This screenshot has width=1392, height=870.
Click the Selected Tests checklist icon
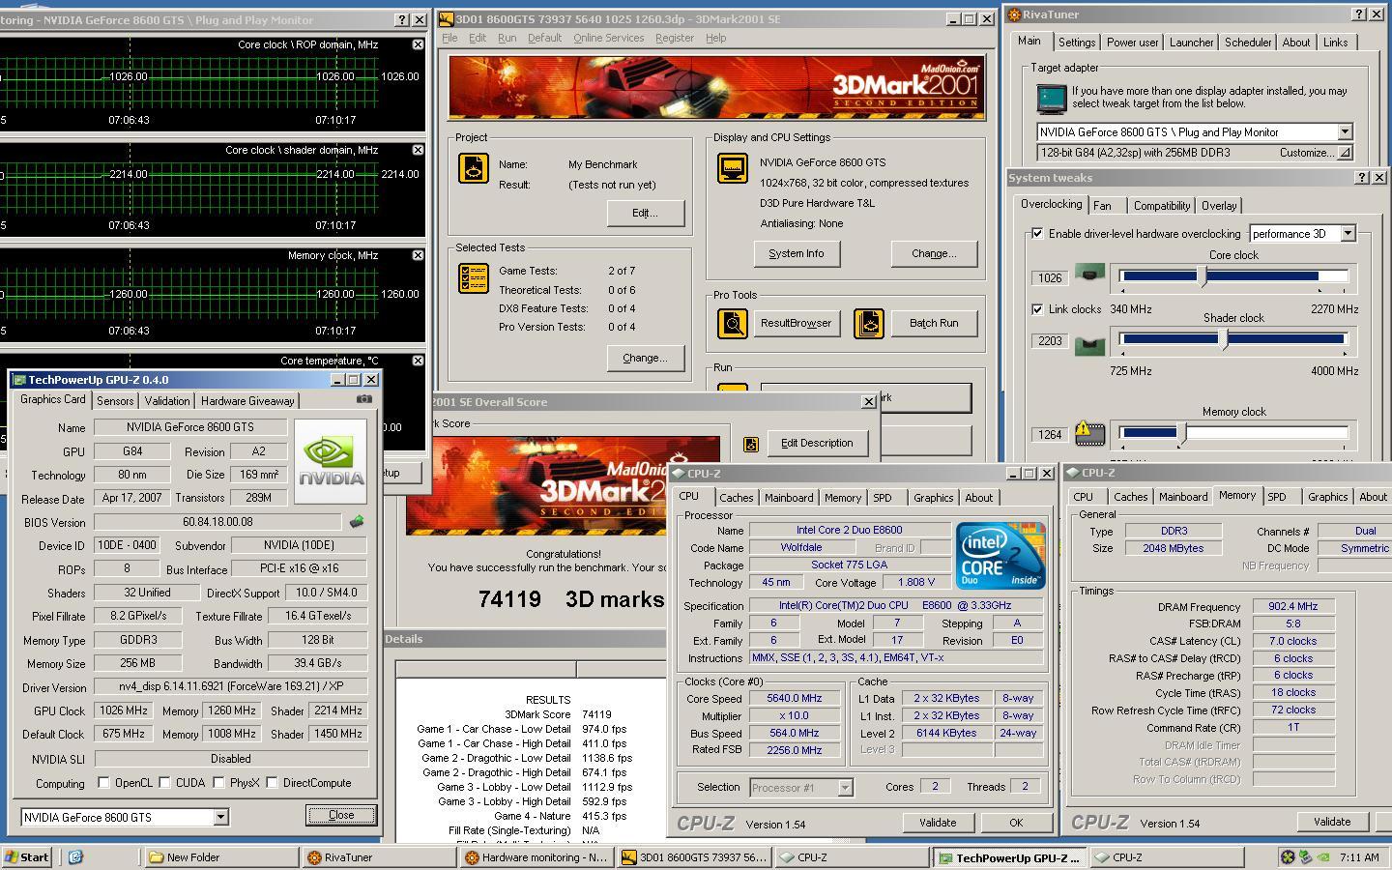[474, 278]
